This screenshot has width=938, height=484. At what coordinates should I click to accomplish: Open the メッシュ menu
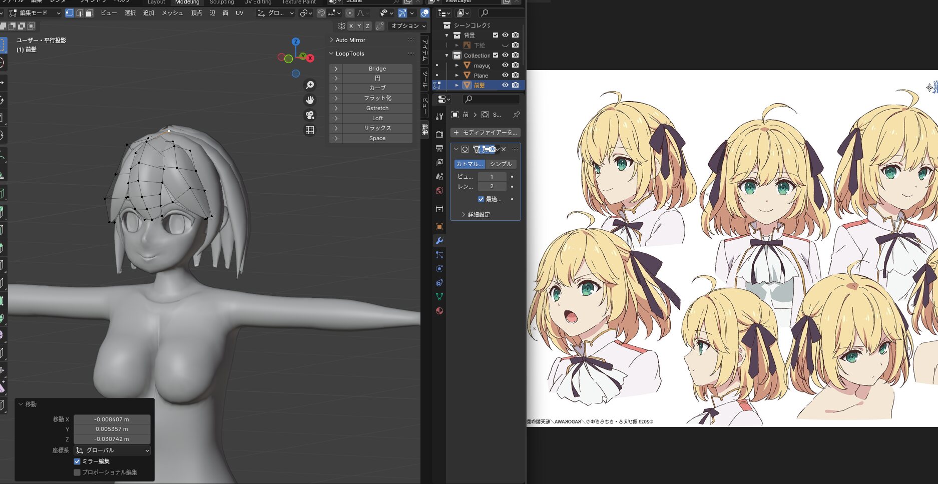(x=172, y=13)
